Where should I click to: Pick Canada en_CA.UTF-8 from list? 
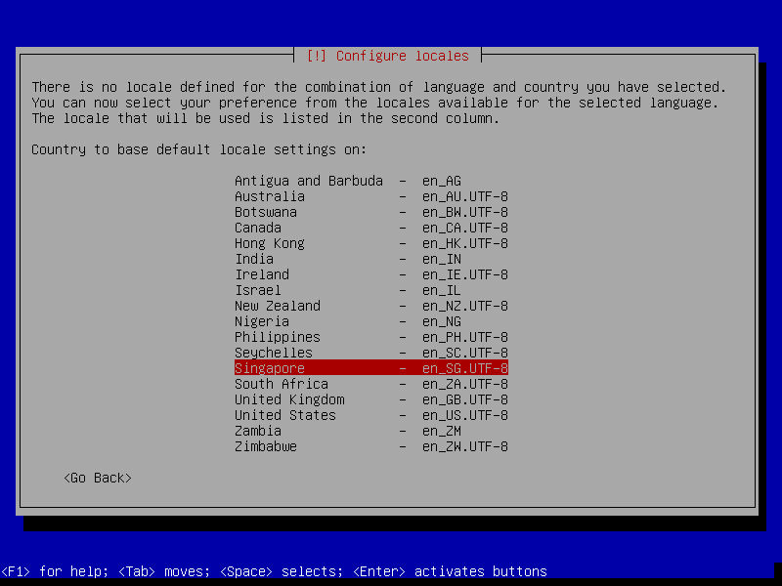[371, 228]
